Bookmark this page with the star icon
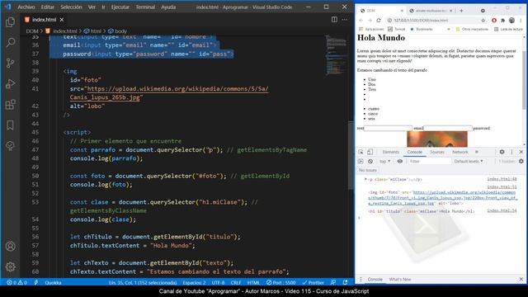This screenshot has width=528, height=297. [x=483, y=20]
